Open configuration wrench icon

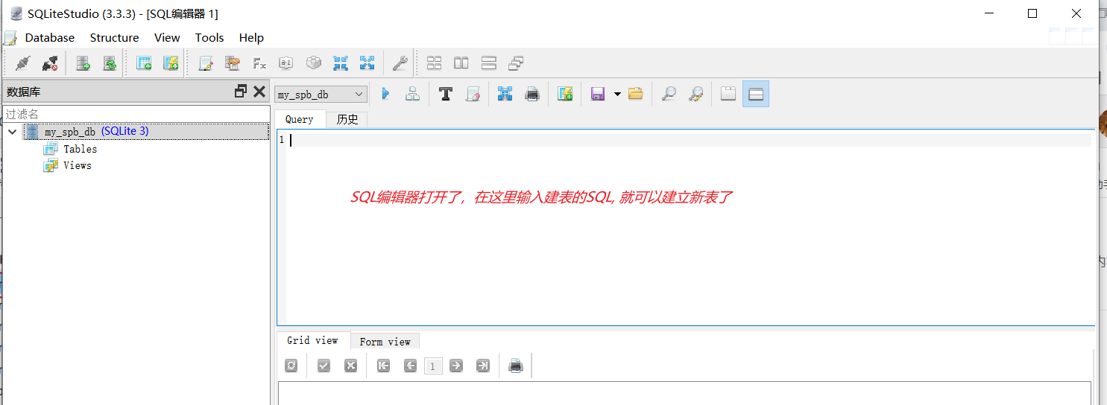[x=400, y=63]
